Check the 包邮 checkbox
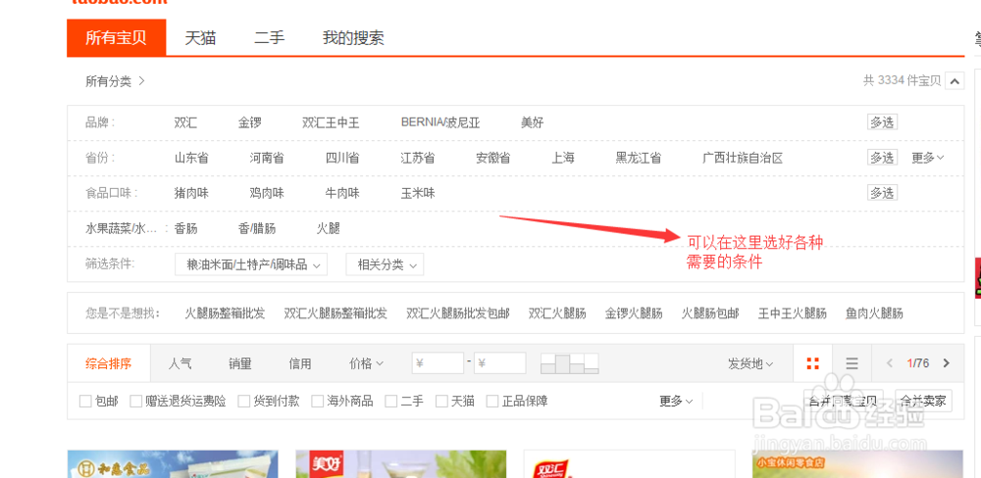The height and width of the screenshot is (478, 981). 85,402
